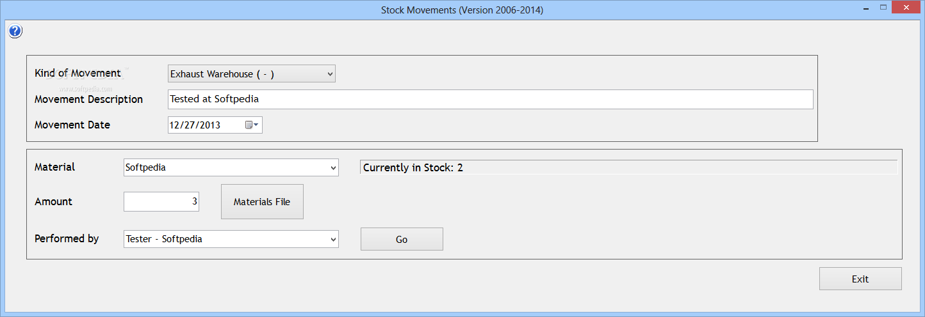Expand the Performed by dropdown
Viewport: 925px width, 317px height.
(x=231, y=239)
